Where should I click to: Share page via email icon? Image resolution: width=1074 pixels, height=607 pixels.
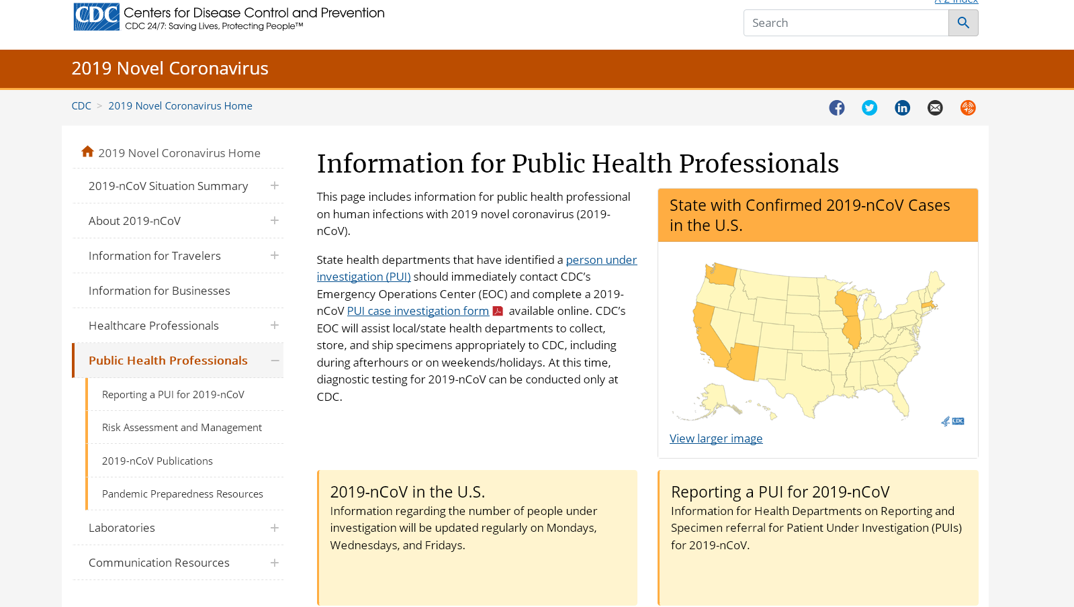click(935, 107)
